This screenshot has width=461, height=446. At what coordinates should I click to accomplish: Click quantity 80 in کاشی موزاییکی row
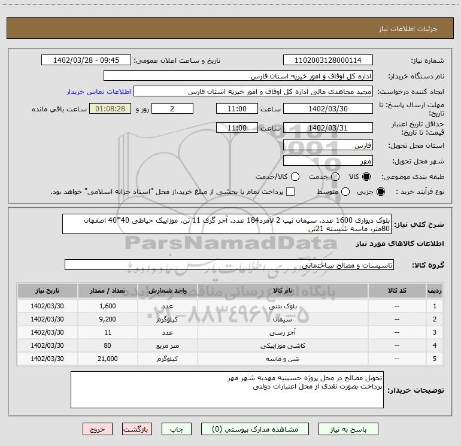[x=107, y=346]
